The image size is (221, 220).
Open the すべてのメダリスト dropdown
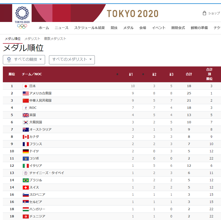pyautogui.click(x=72, y=60)
